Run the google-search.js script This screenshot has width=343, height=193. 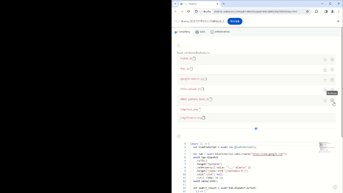[332, 80]
